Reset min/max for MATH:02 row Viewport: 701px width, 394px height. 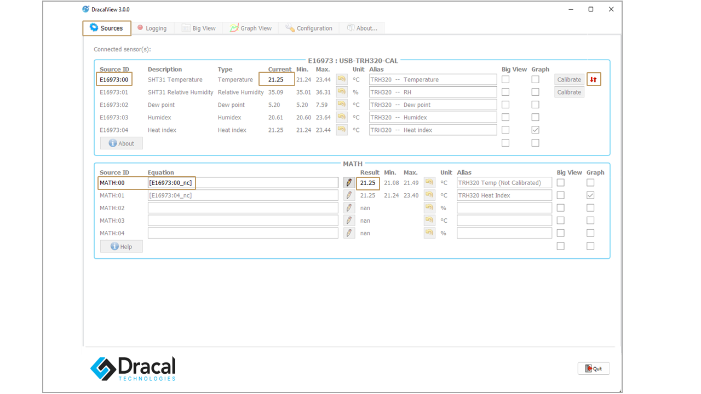point(429,208)
